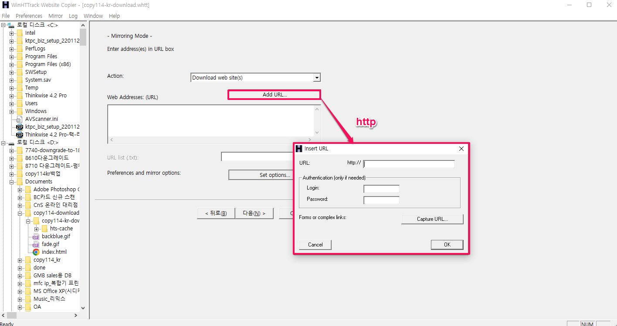Screen dimensions: 617x326
Task: Click the Thinkwise 4.2 Pro zip icon
Action: 19,134
